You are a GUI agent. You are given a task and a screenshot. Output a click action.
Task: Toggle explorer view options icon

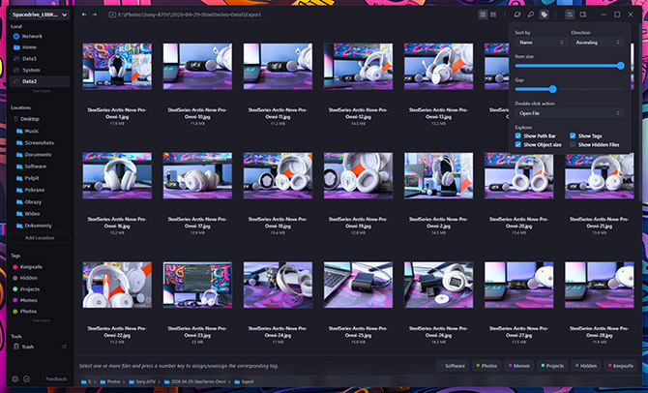pyautogui.click(x=570, y=15)
